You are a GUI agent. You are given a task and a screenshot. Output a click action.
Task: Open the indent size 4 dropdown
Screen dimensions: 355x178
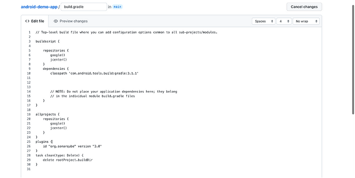pyautogui.click(x=284, y=21)
